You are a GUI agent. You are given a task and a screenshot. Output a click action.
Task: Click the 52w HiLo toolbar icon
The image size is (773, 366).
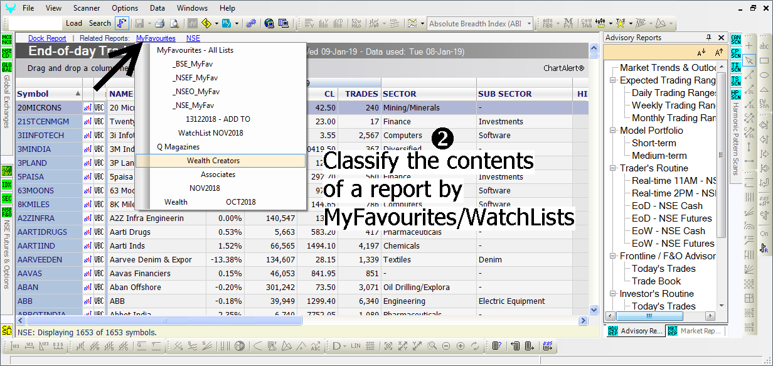[356, 23]
